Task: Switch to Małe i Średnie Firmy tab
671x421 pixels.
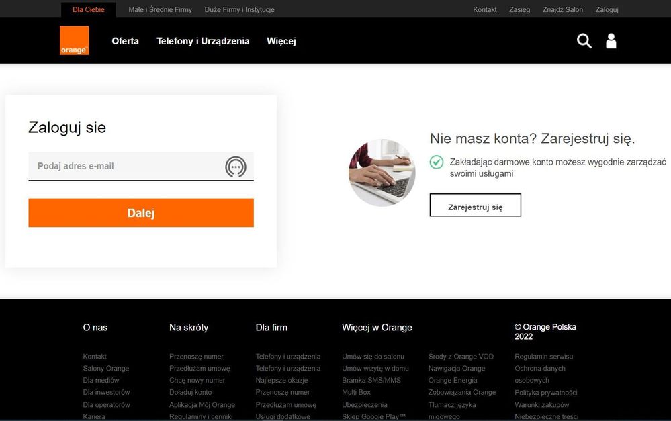Action: (160, 10)
